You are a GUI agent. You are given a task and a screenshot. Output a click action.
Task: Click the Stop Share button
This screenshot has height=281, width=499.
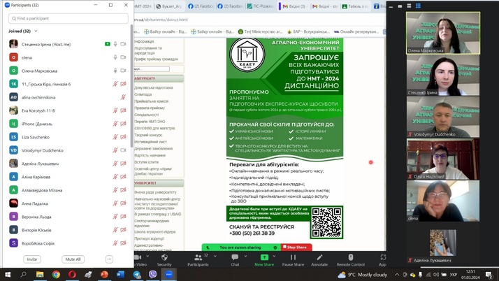click(x=296, y=247)
